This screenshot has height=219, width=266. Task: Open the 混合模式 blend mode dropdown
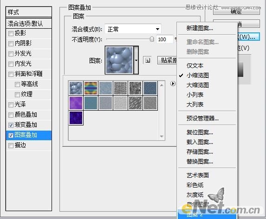133,29
